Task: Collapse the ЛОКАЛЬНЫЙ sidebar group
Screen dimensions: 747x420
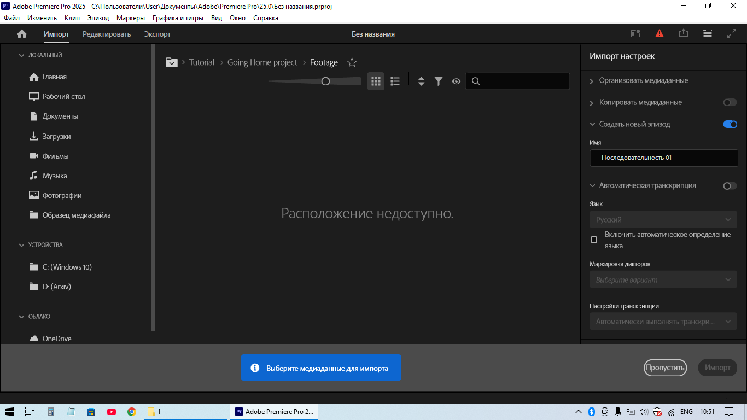Action: click(22, 55)
